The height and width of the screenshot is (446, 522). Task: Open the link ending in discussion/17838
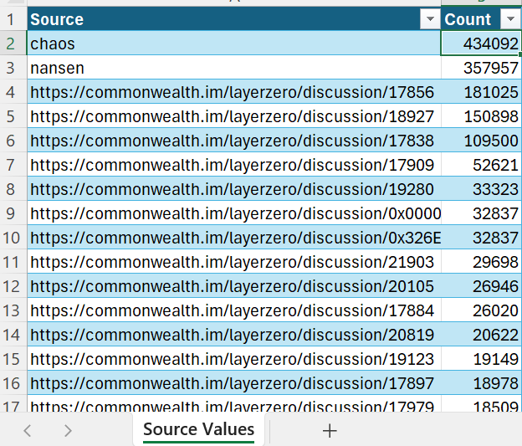coord(232,141)
